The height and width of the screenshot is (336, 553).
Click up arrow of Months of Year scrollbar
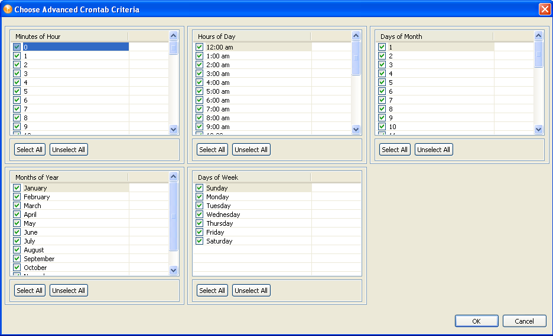click(173, 176)
